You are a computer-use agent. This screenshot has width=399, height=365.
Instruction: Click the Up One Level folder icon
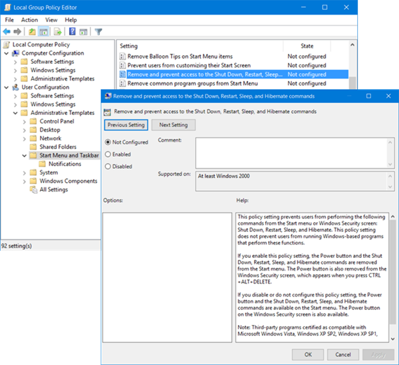point(32,32)
